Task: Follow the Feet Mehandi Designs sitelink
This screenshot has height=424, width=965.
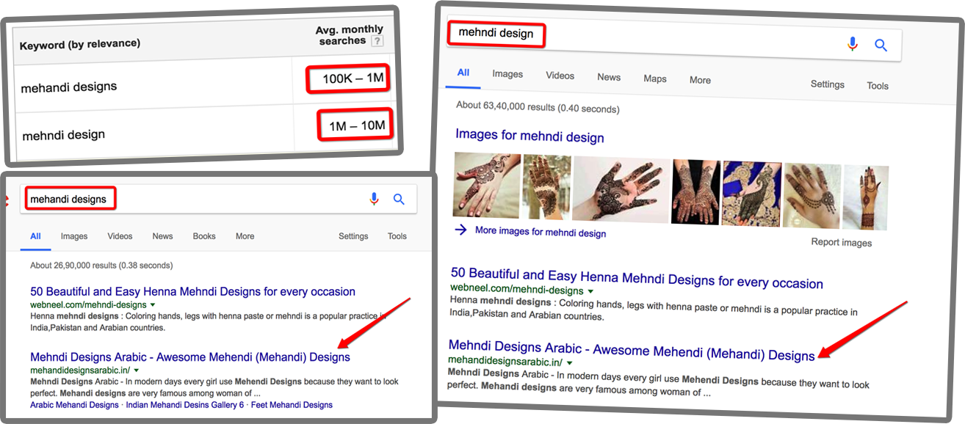Action: [x=292, y=405]
